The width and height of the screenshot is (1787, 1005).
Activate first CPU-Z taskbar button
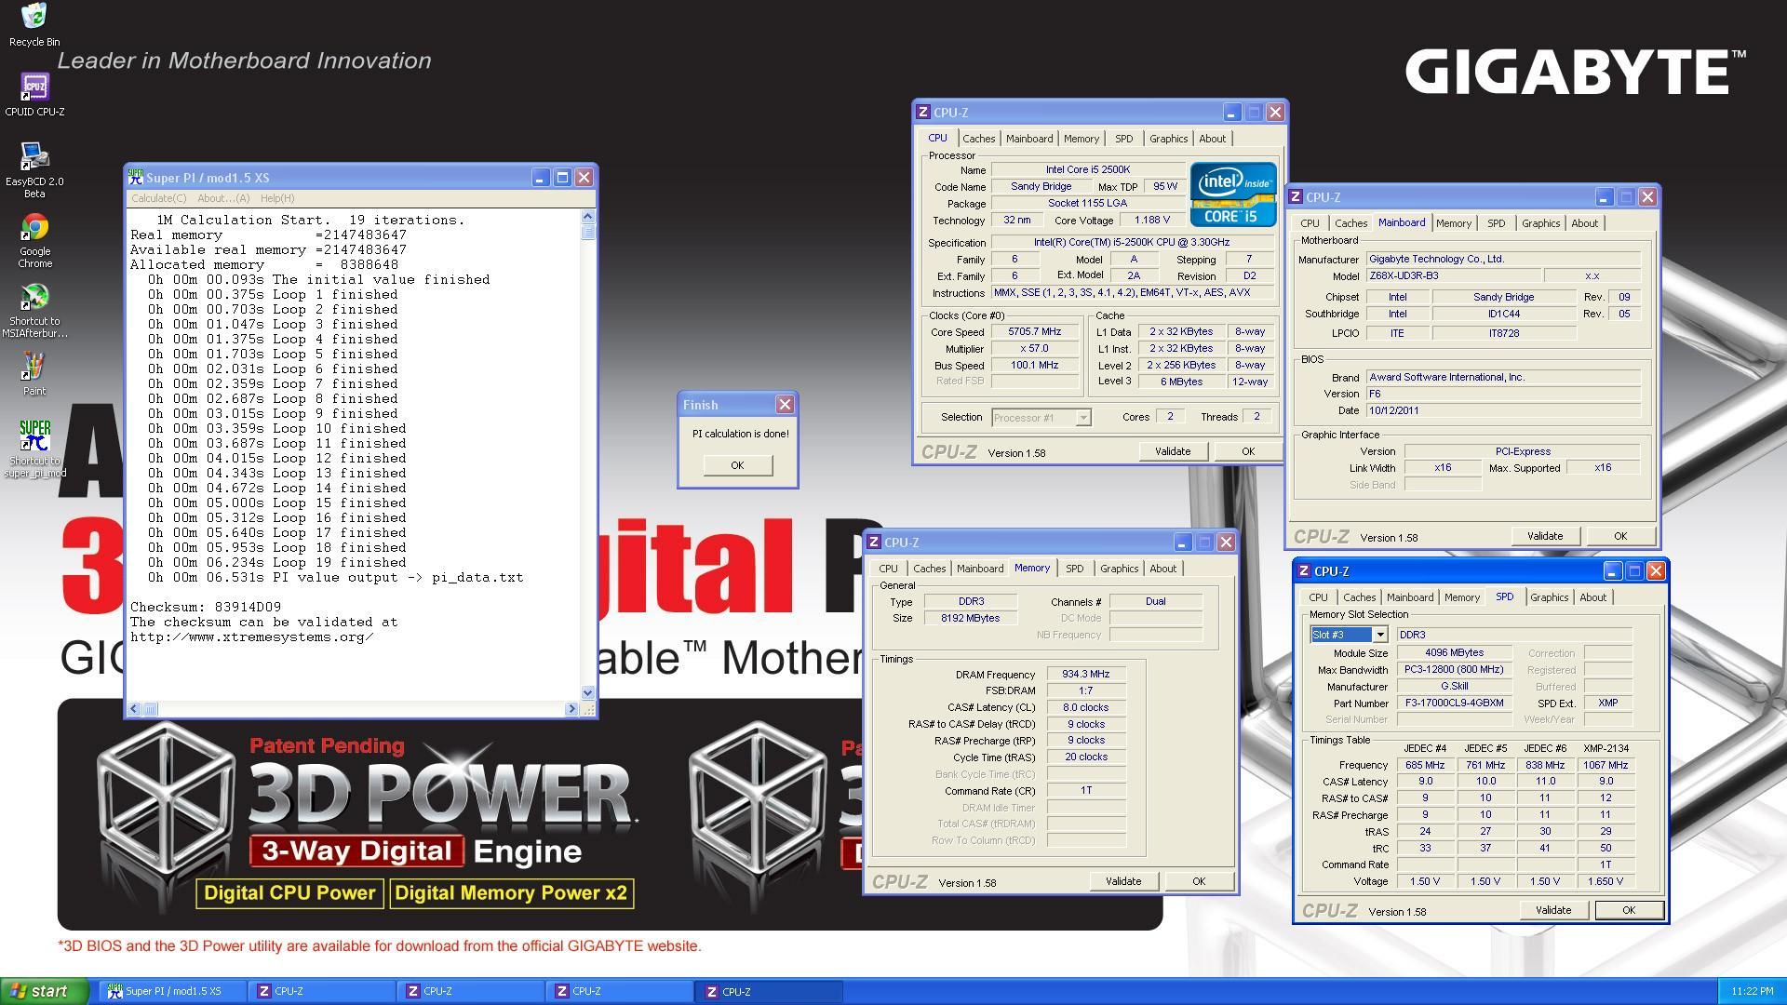[x=321, y=991]
